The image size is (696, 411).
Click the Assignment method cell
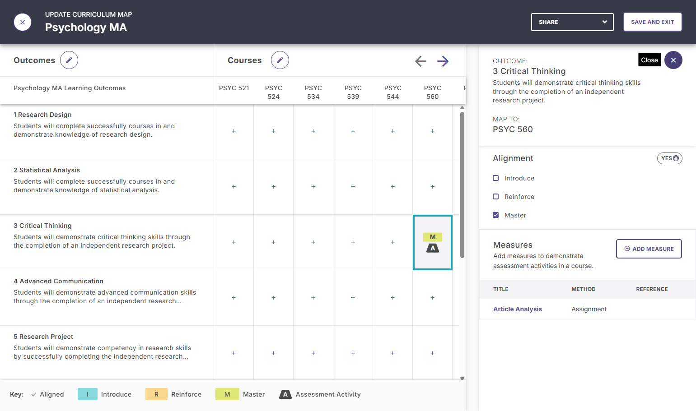[x=589, y=309]
